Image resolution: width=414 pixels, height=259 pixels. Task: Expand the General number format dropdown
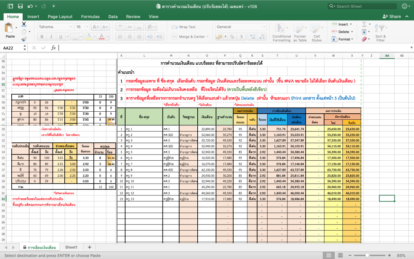click(x=264, y=27)
